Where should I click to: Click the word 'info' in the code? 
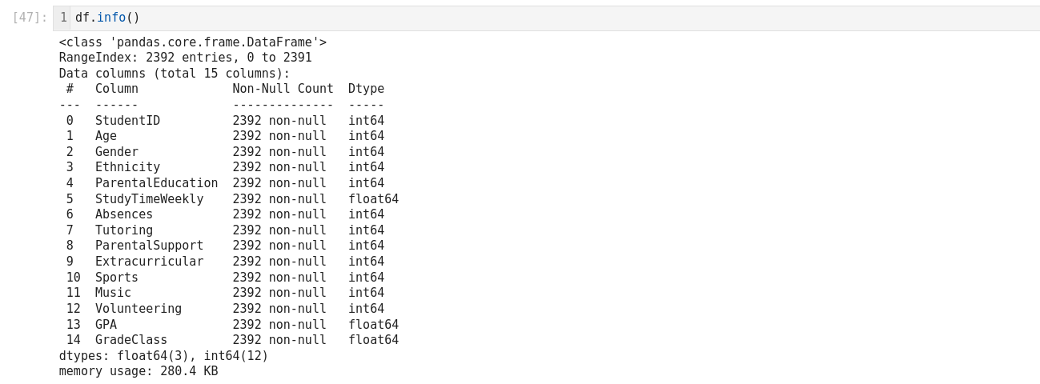coord(111,18)
